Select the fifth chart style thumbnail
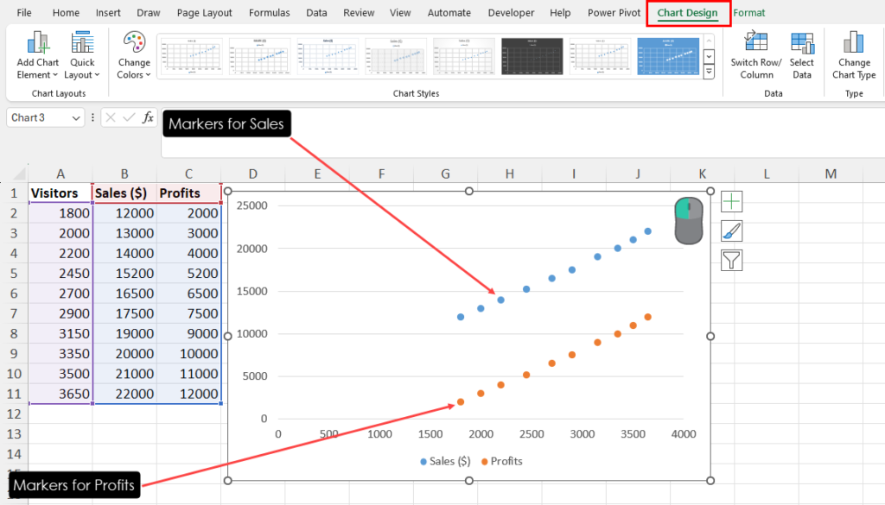885x505 pixels. click(x=464, y=56)
